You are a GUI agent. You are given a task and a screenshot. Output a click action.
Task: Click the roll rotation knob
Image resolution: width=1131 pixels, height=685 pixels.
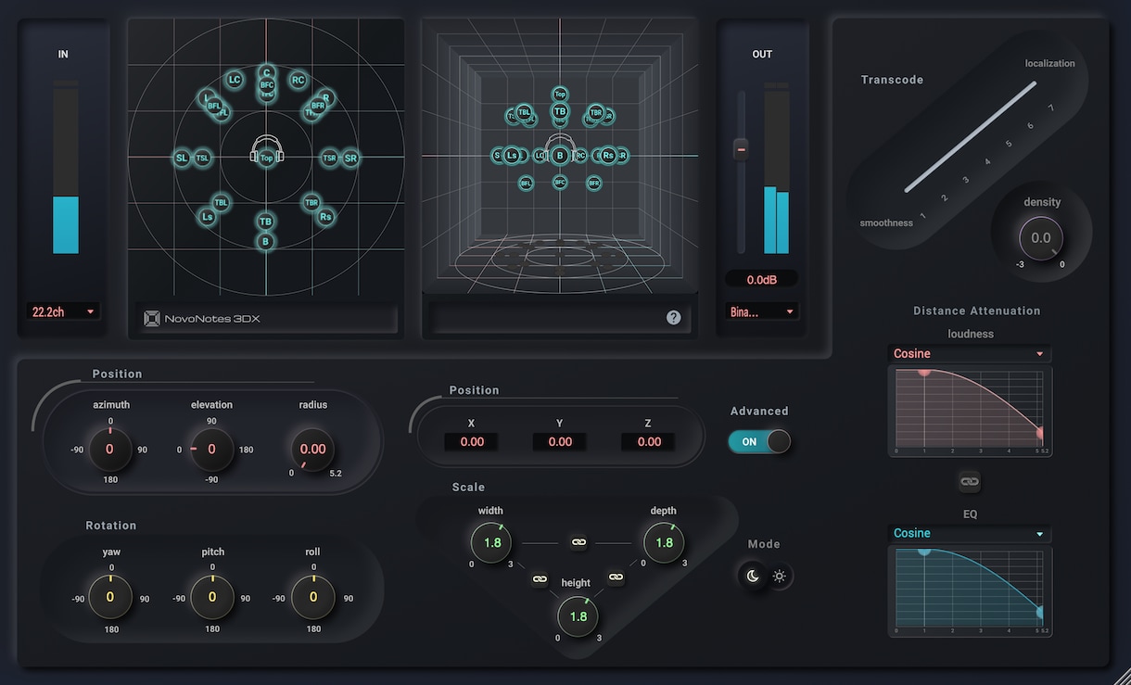[313, 597]
